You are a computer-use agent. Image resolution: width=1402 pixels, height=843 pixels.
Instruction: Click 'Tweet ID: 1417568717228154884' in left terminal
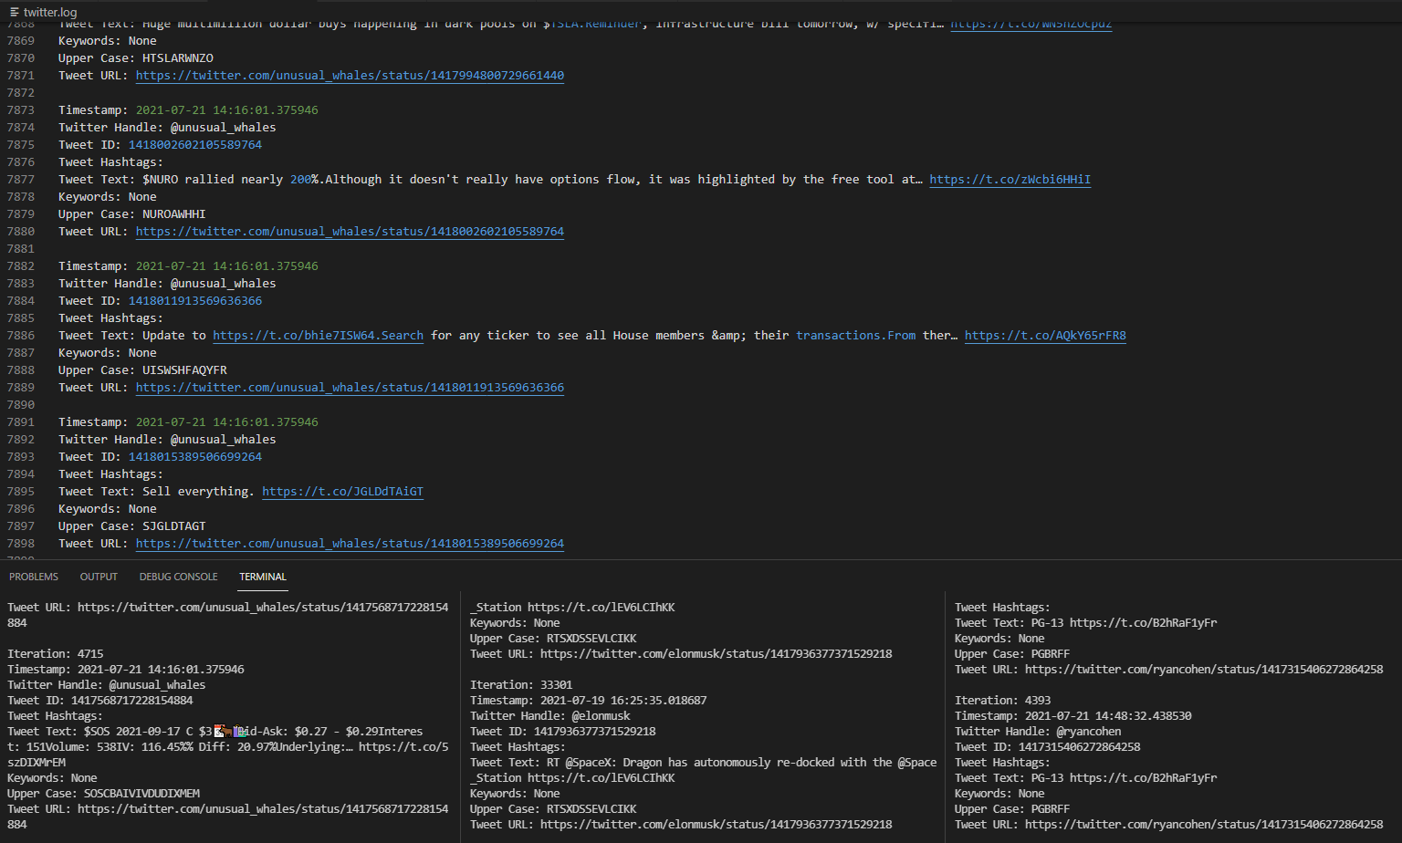click(100, 701)
